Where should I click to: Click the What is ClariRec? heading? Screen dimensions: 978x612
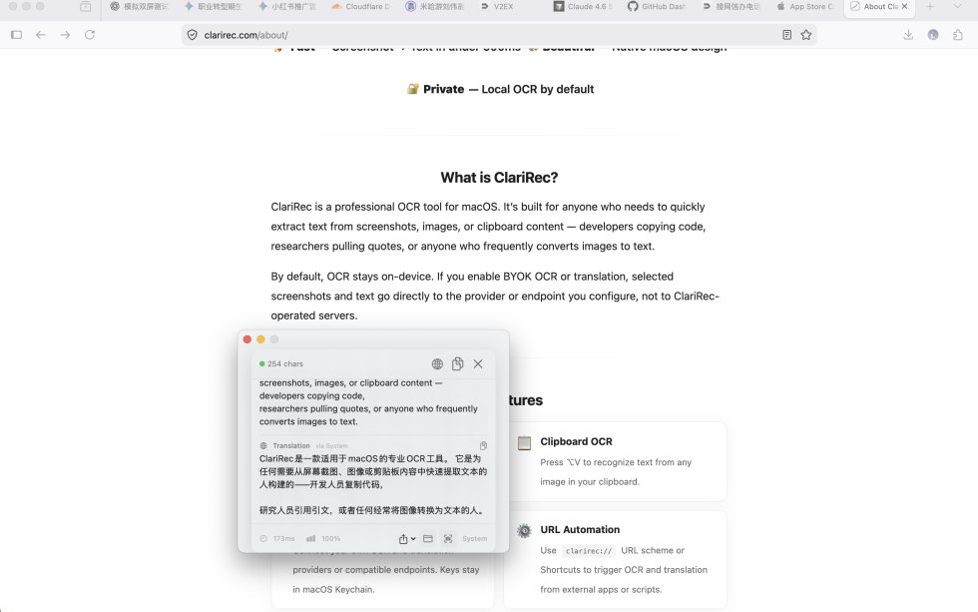(499, 178)
